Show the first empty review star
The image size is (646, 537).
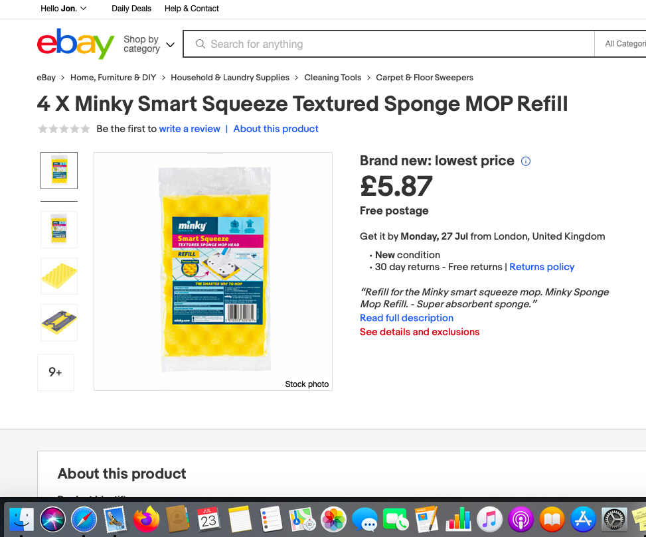42,129
